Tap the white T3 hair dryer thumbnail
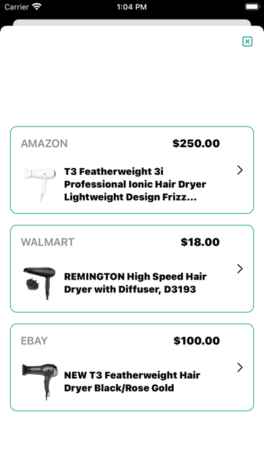264x470 pixels. 40,184
